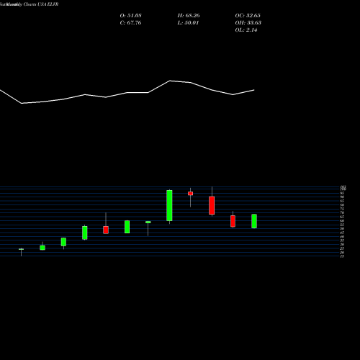Click the close price label C: 67.76
This screenshot has height=360, width=360.
pos(131,23)
